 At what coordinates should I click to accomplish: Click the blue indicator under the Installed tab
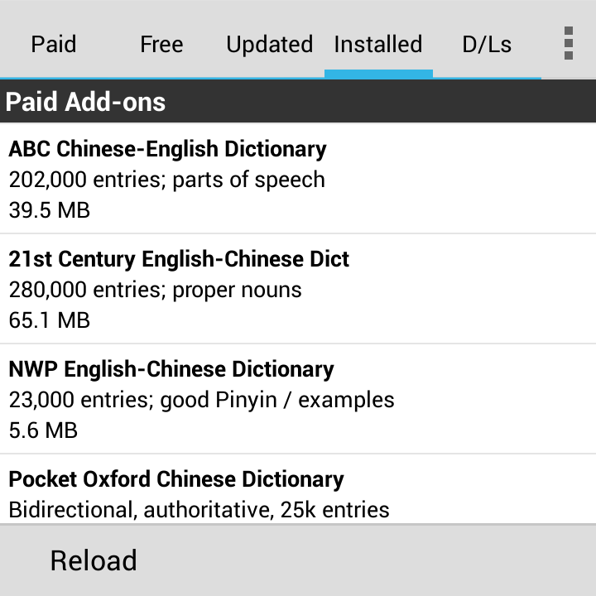(x=378, y=74)
